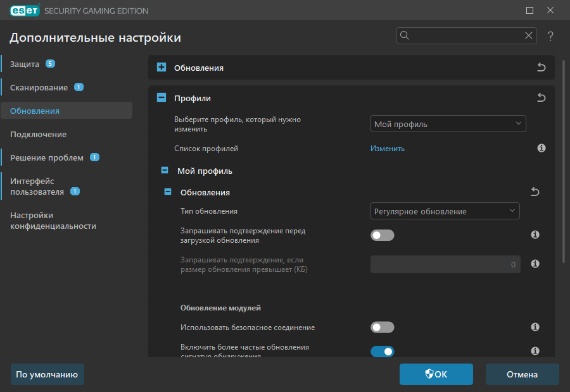The image size is (570, 392).
Task: Click the Отмена button
Action: click(522, 374)
